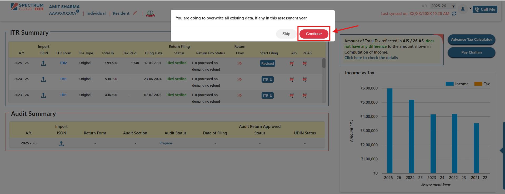
Task: Edit residential status with pencil icon
Action: 135,13
